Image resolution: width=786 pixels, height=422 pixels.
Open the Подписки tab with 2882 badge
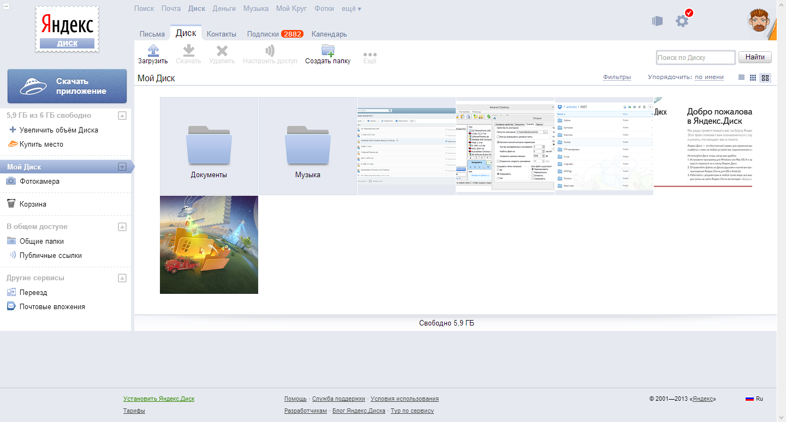[275, 34]
